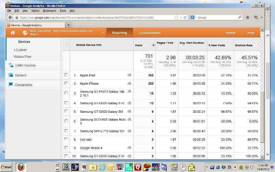Click the Traffic Sources arrows icon
Screen dimensions: 275x172
pyautogui.click(x=11, y=65)
